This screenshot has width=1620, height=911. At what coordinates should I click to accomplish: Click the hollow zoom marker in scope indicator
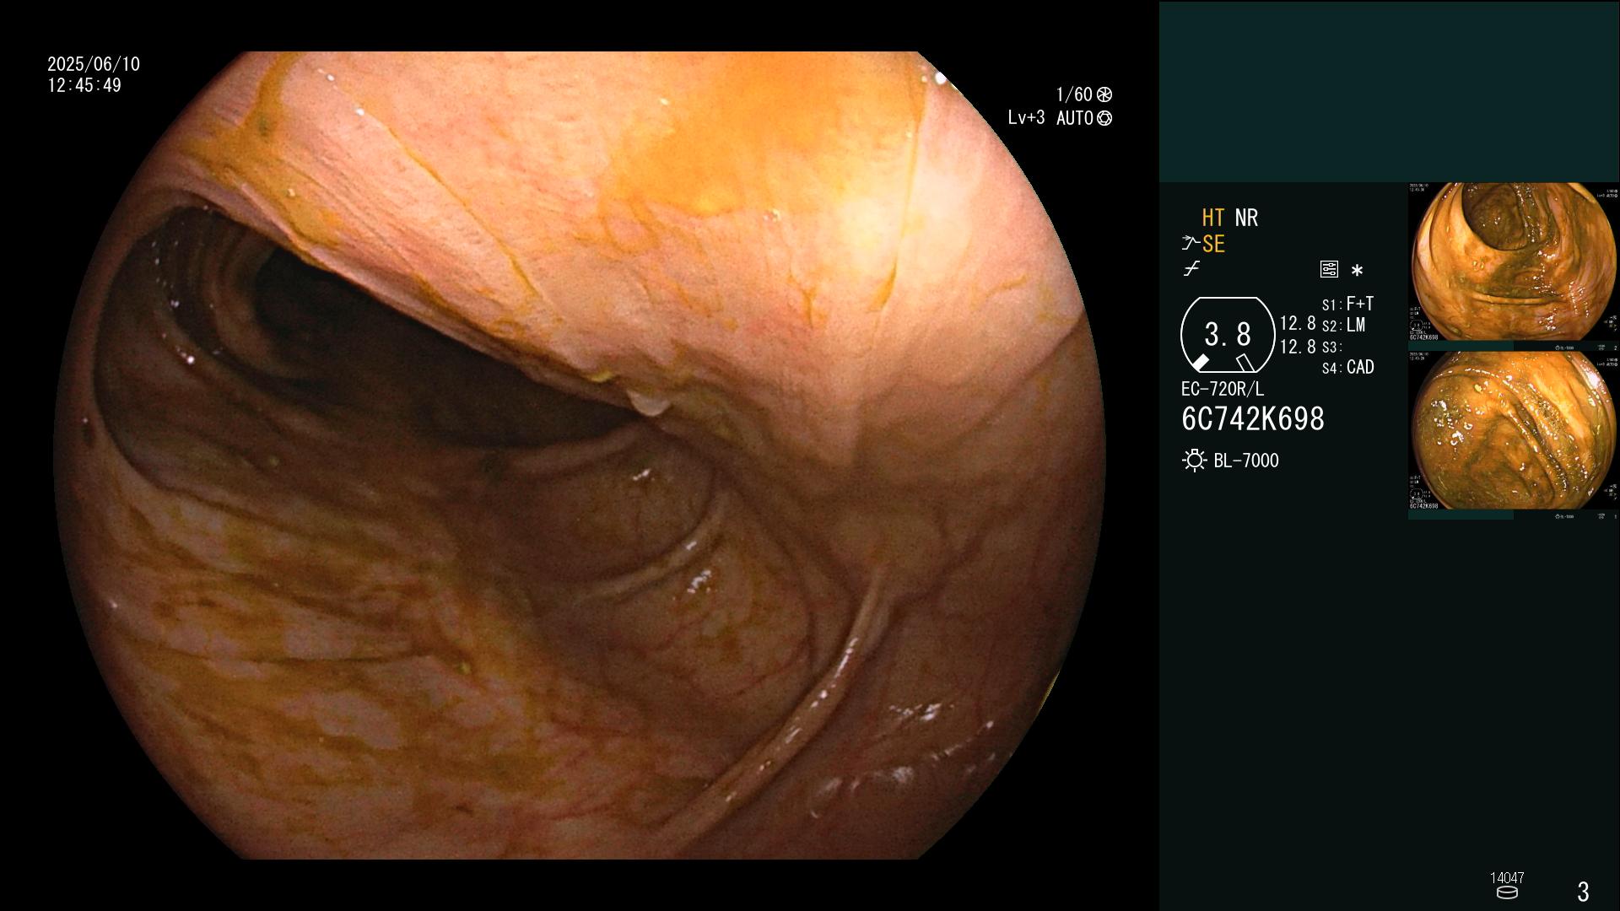(1245, 363)
